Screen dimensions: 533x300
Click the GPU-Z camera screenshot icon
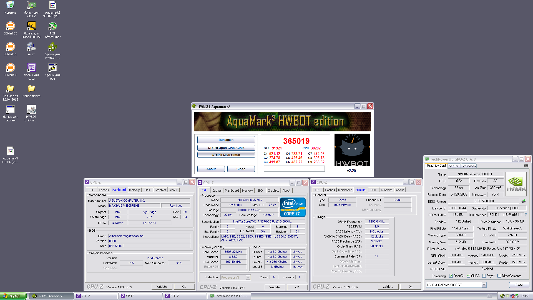tap(526, 166)
